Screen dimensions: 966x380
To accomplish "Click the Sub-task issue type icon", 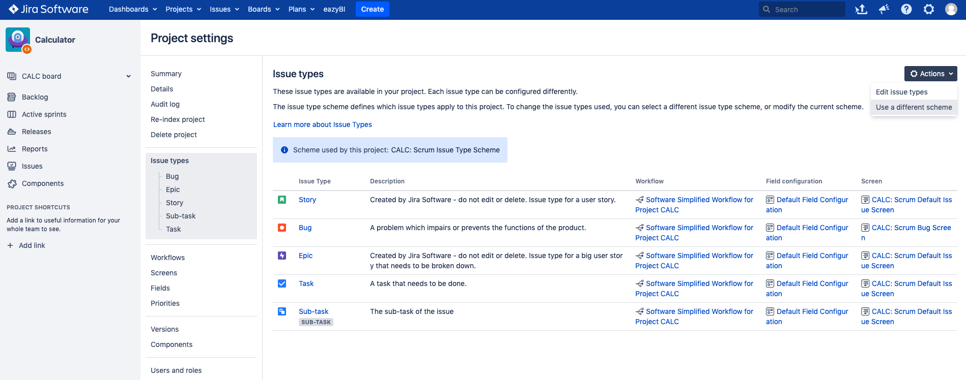I will tap(282, 311).
